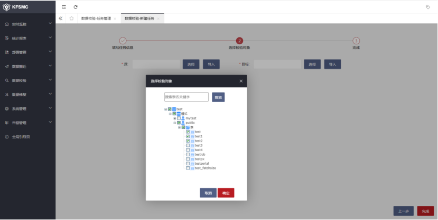
Task: Expand the 统计报表 sidebar chevron
Action: [50, 37]
